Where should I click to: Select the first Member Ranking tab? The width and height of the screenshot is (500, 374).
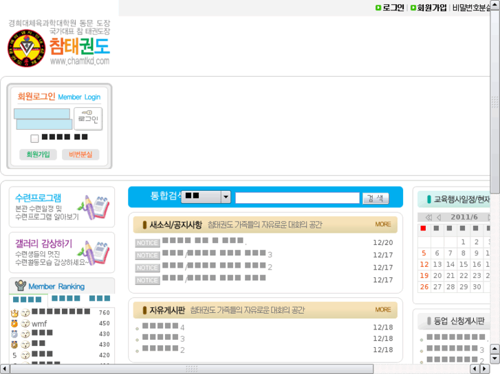[x=27, y=299]
